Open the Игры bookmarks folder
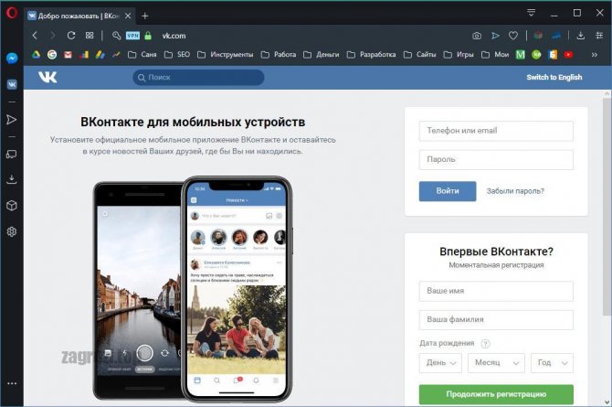 pos(459,55)
